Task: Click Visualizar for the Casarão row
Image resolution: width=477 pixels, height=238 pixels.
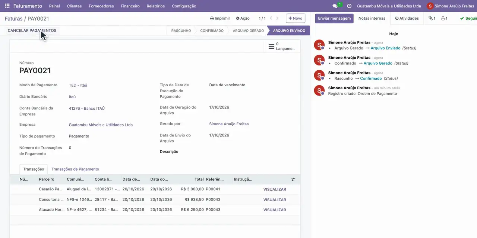Action: (275, 189)
